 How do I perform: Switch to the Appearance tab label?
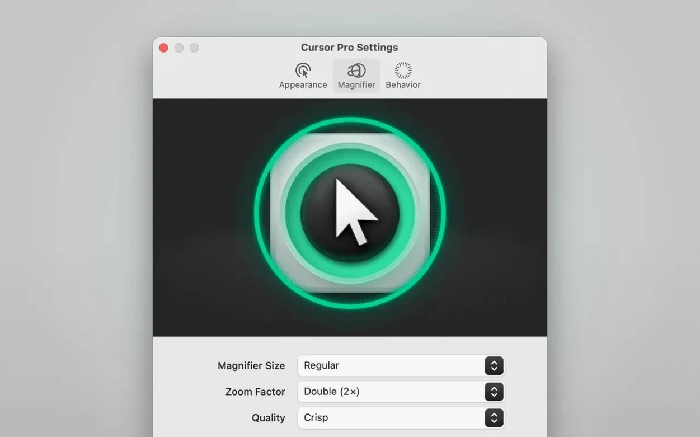(303, 85)
